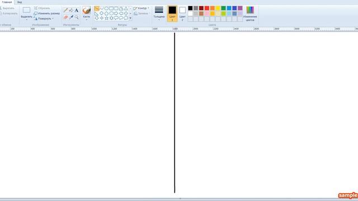The image size is (358, 201).
Task: Choose the Rectangle shape
Action: coord(111,9)
